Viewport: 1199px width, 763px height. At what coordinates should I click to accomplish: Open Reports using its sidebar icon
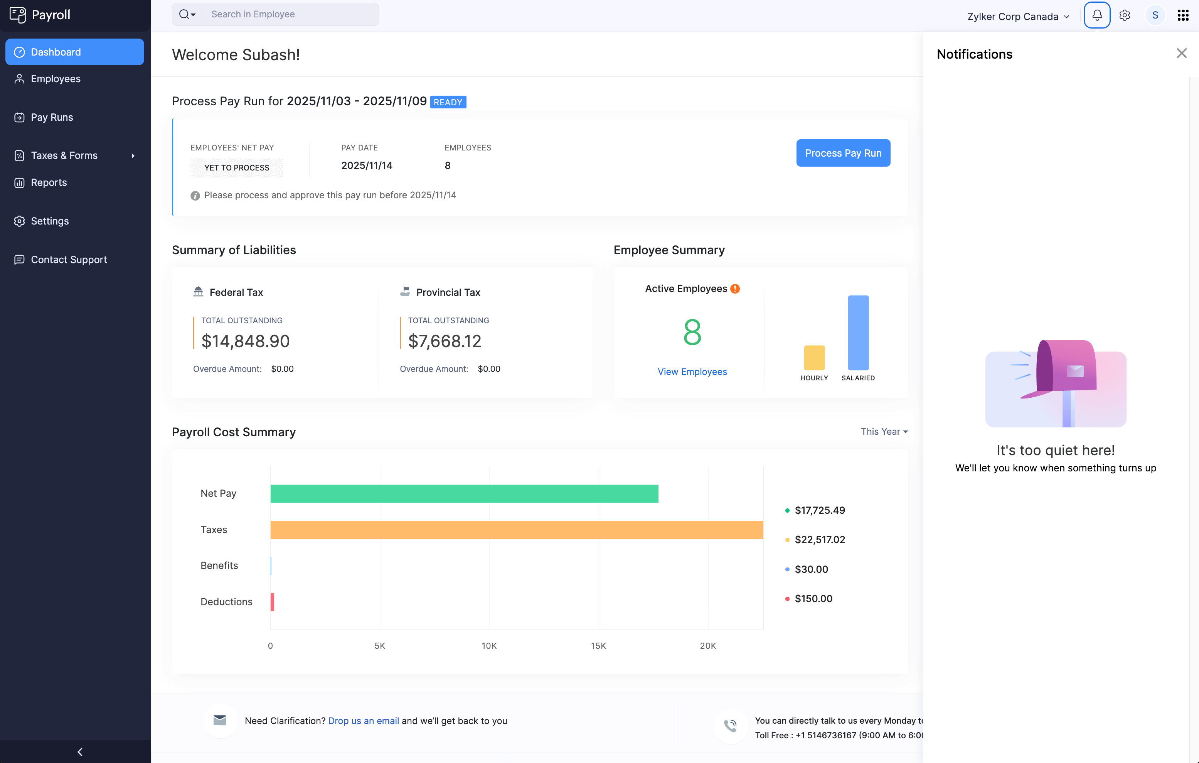click(19, 182)
